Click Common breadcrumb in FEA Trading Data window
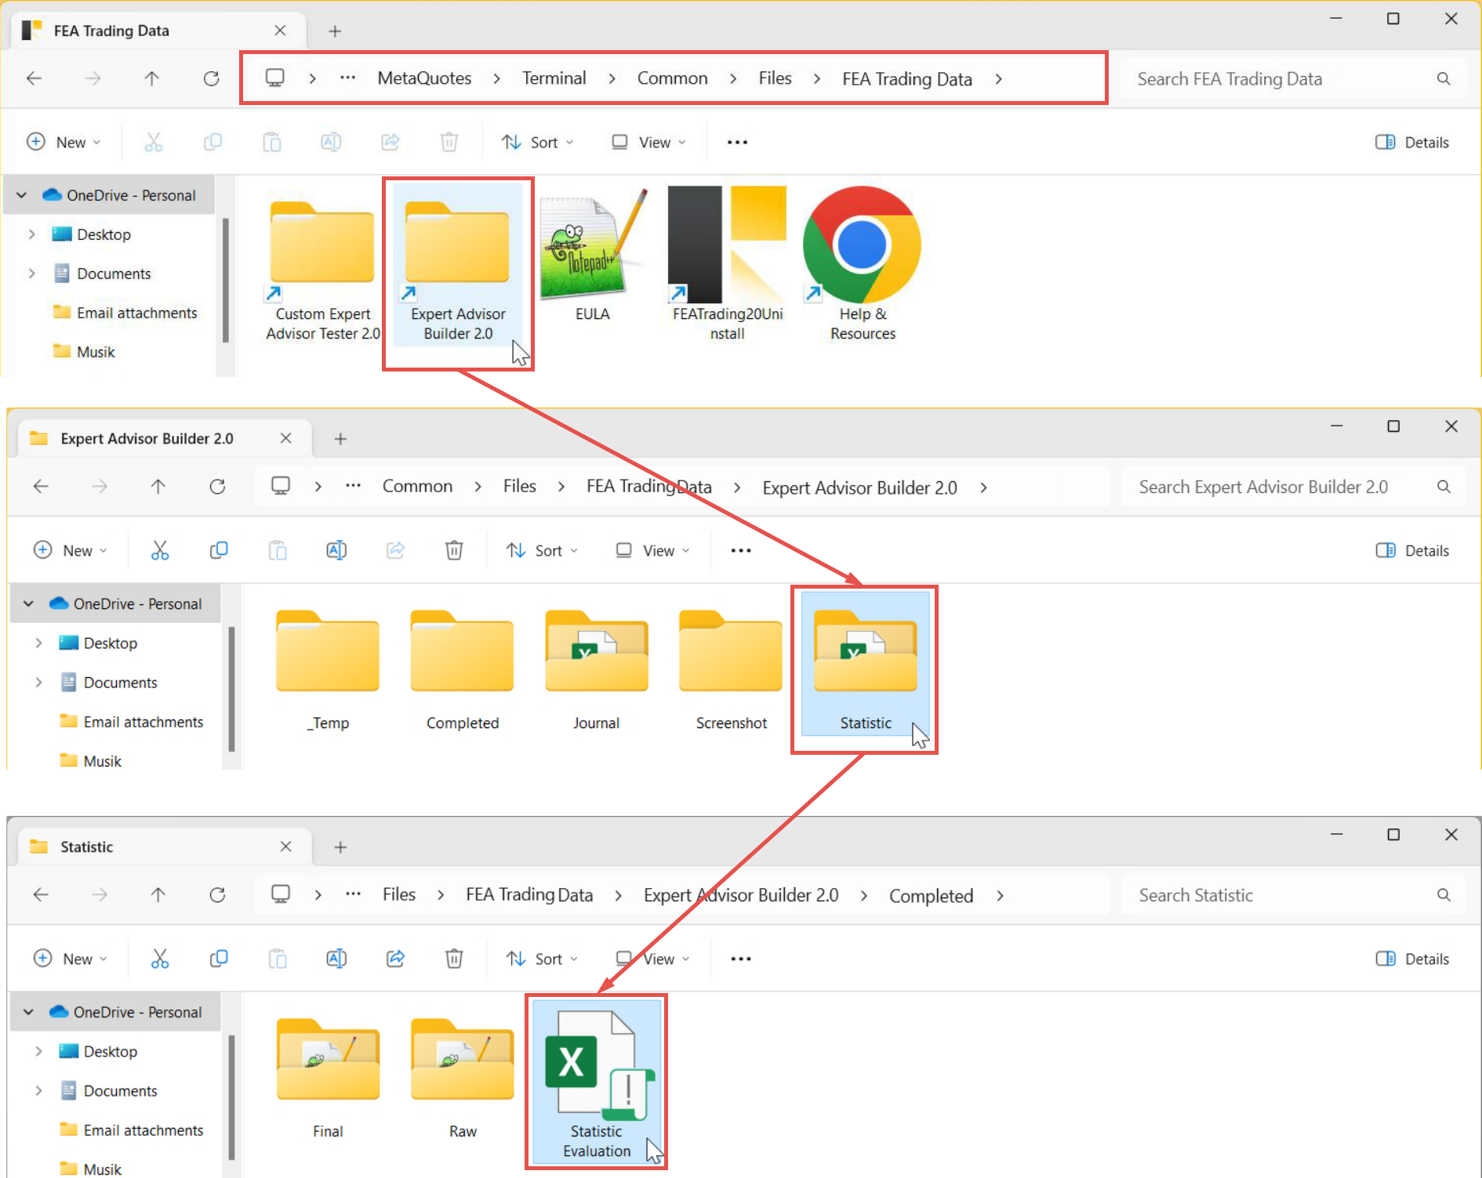Screen dimensions: 1482x1178 [x=672, y=78]
